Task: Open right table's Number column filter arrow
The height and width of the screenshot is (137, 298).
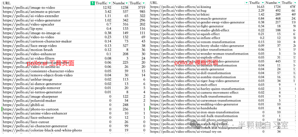Action: 279,3
